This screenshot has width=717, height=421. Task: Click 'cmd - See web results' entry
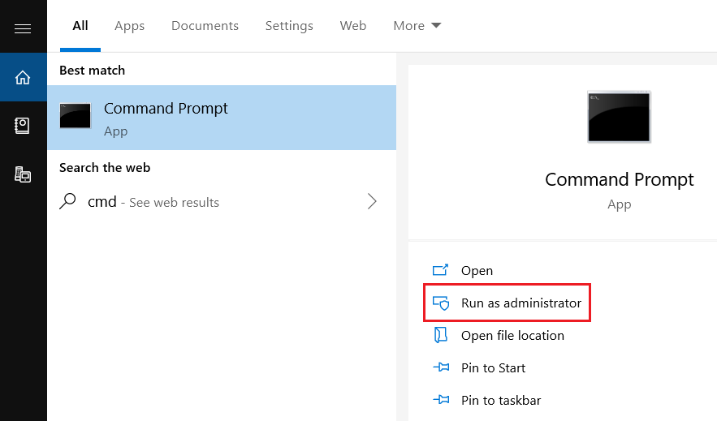point(222,201)
